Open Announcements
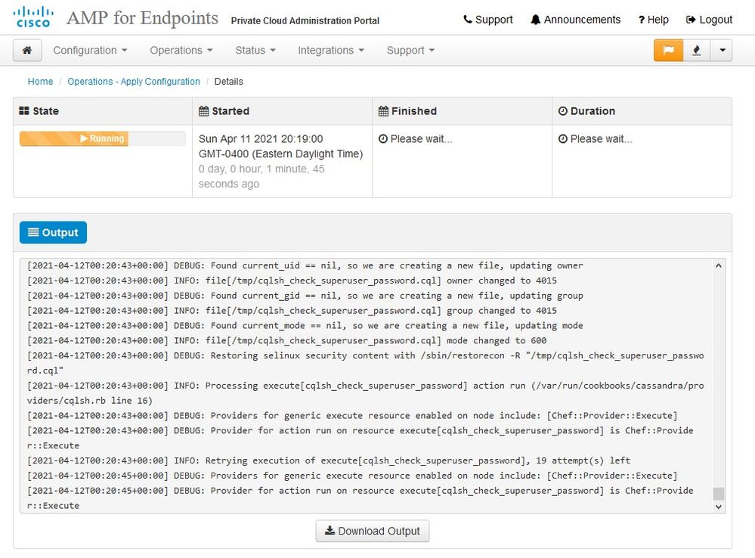Image resolution: width=755 pixels, height=558 pixels. tap(575, 20)
